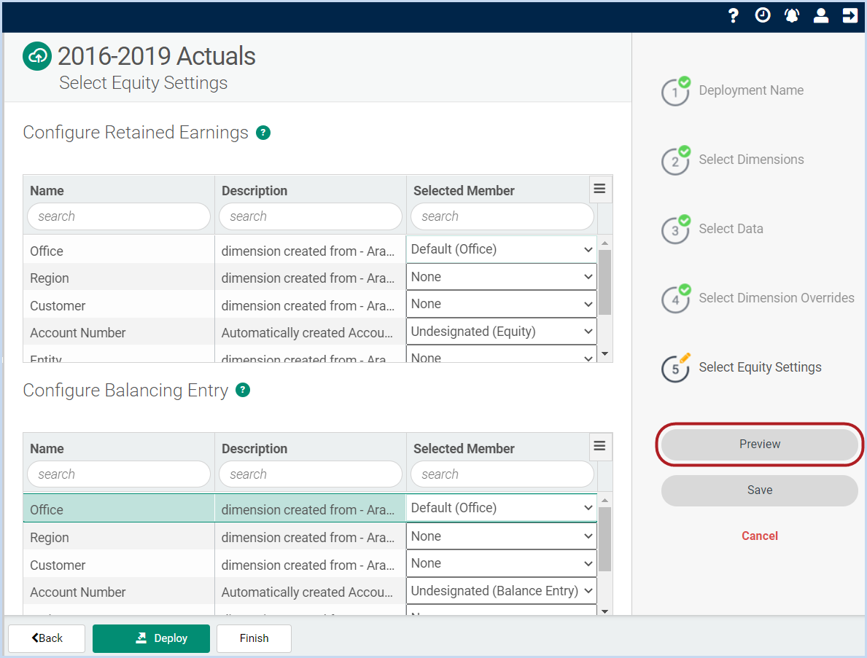Click the Save button
The image size is (867, 658).
click(x=760, y=490)
